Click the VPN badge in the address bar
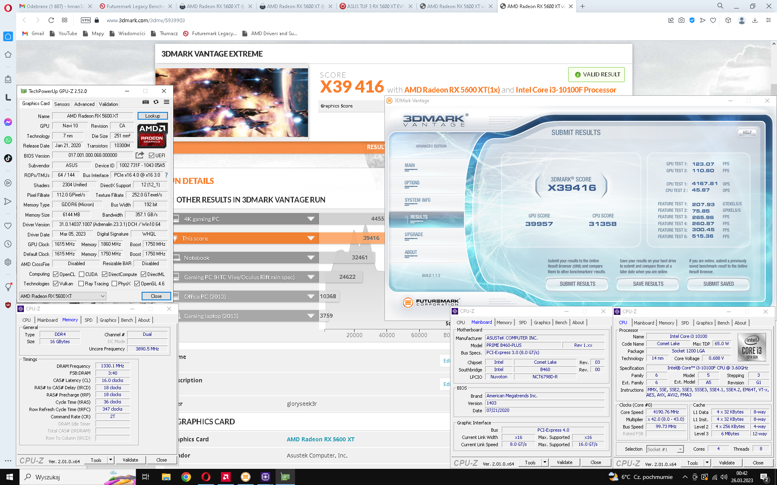This screenshot has height=485, width=777. point(86,20)
